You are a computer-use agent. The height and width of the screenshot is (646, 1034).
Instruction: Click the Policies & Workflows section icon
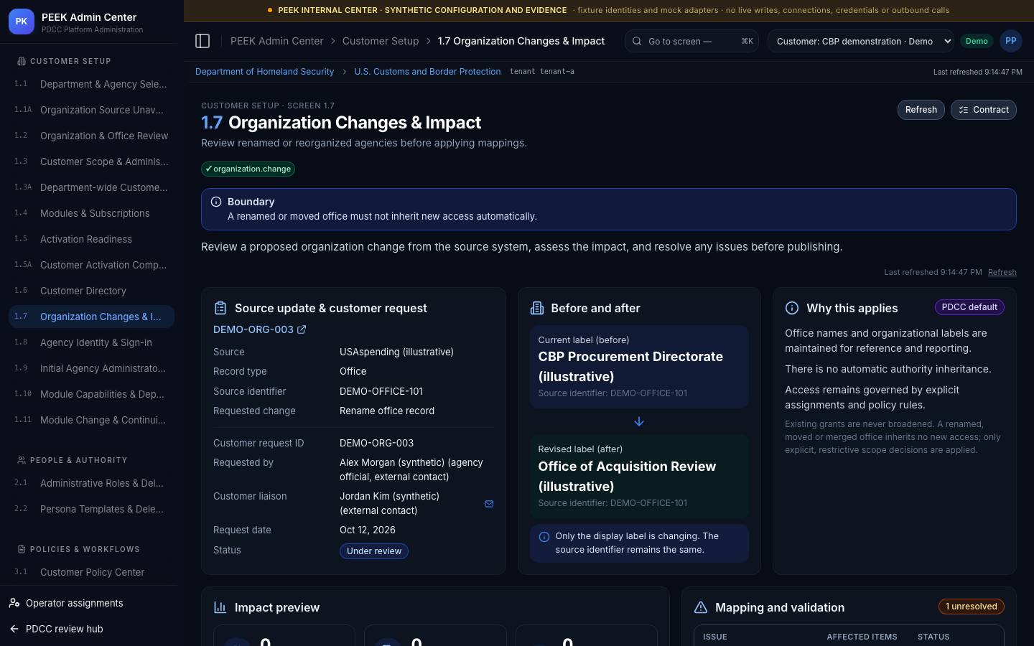pos(22,549)
